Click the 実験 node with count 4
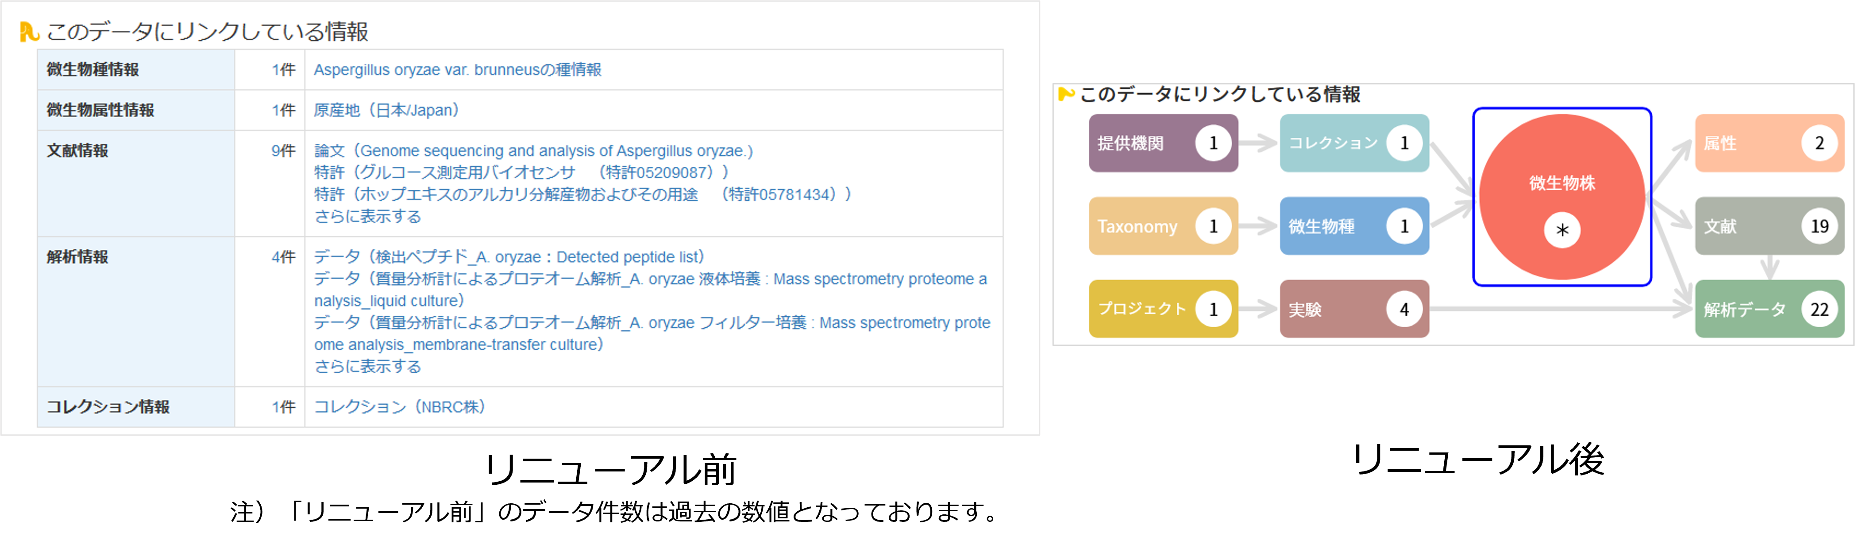The image size is (1855, 544). tap(1354, 309)
